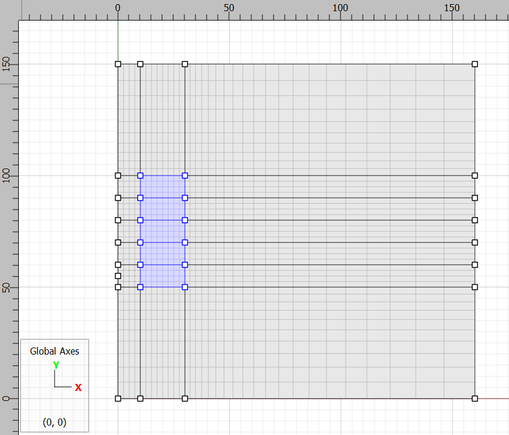The height and width of the screenshot is (435, 509).
Task: Click the 100 mark on the horizontal ruler
Action: click(341, 8)
